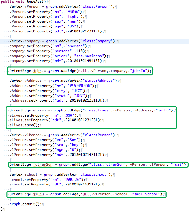
Task: Click the testAdd method name
Action: pyautogui.click(x=34, y=2)
